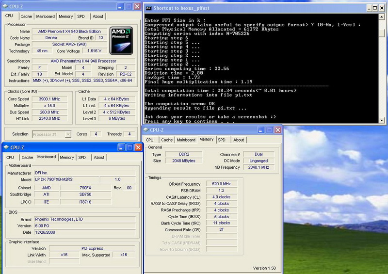Click the manufacturer field 'DFI Inc.'
This screenshot has width=388, height=274.
point(85,173)
